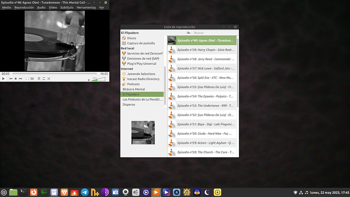Select the El Flipadero podcast entry
The height and width of the screenshot is (197, 350).
pos(142,94)
